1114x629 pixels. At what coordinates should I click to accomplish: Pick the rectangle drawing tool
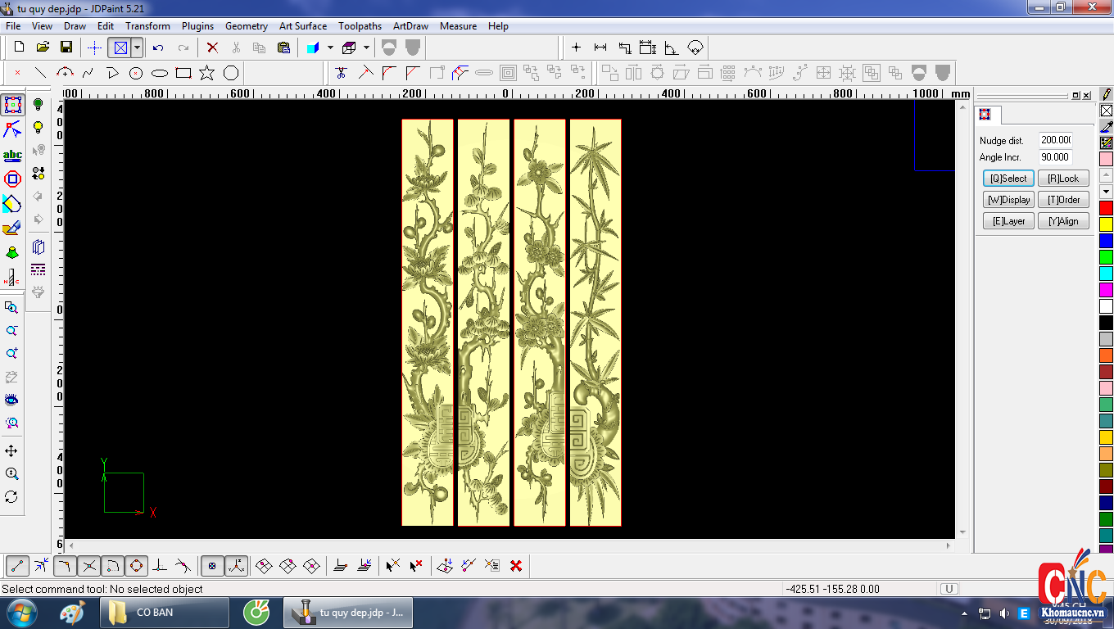pos(183,73)
